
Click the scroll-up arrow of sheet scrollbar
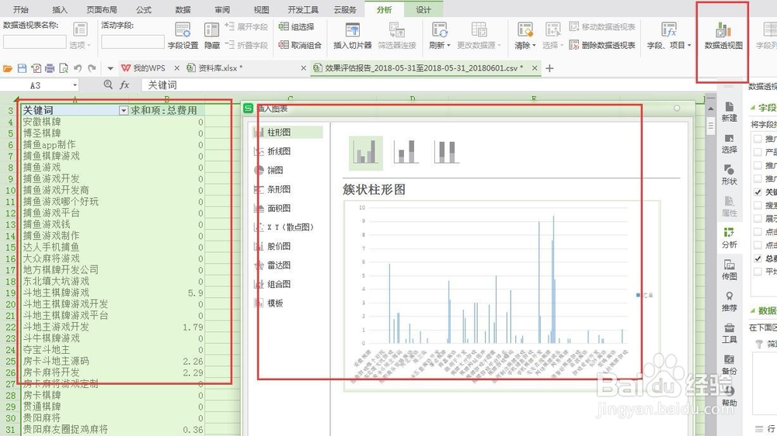711,109
